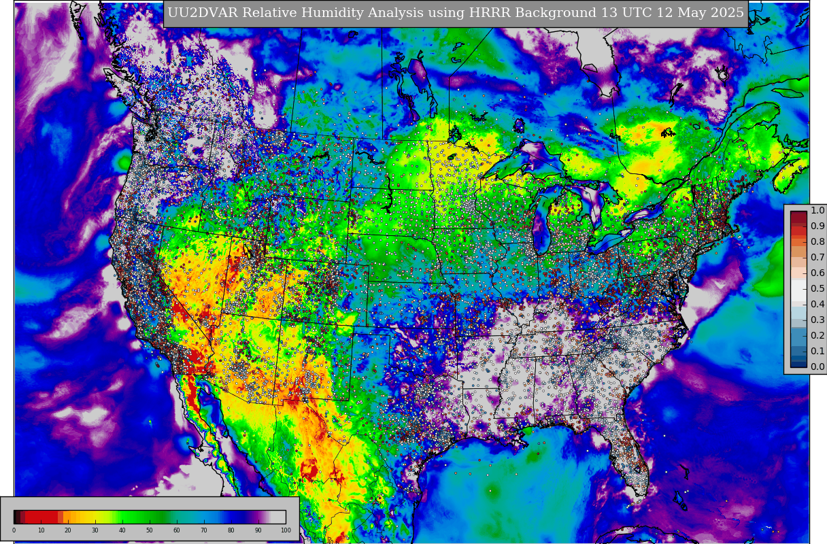Click the 0.8 tick label on vertical colorbar

pyautogui.click(x=817, y=242)
